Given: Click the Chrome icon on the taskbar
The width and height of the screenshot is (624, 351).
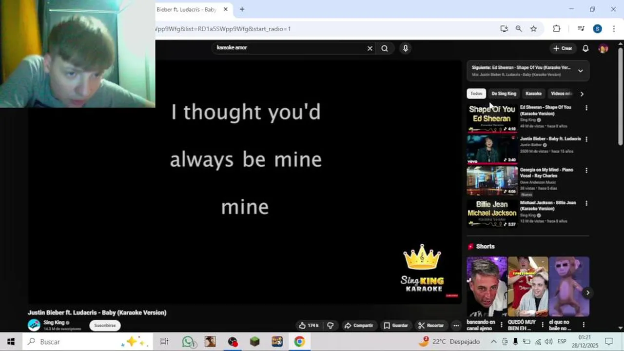Looking at the screenshot, I should click(299, 342).
